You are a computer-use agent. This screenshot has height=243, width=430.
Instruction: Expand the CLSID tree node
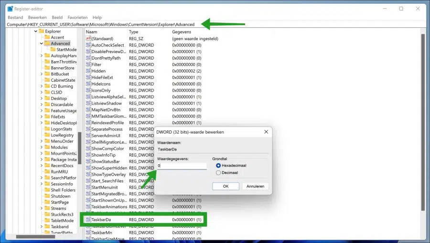pyautogui.click(x=42, y=92)
